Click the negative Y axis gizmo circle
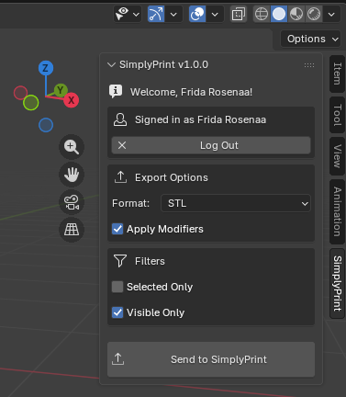346x397 pixels. coord(31,103)
